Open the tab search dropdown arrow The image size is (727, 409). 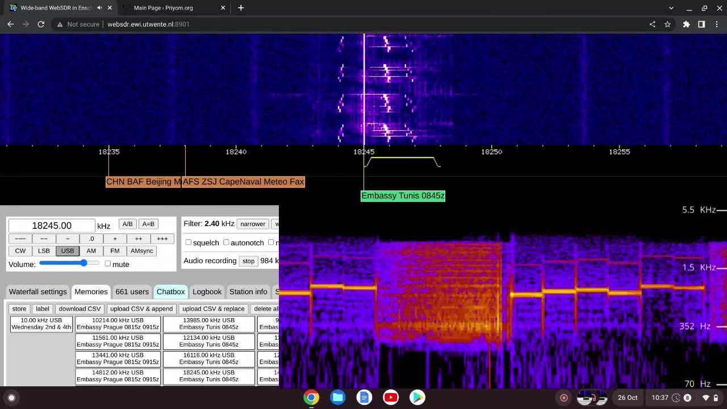671,8
